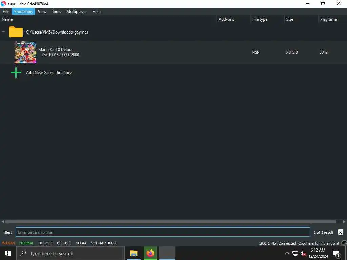Open Firefox from taskbar
Viewport: 347px width, 260px height.
pyautogui.click(x=150, y=253)
